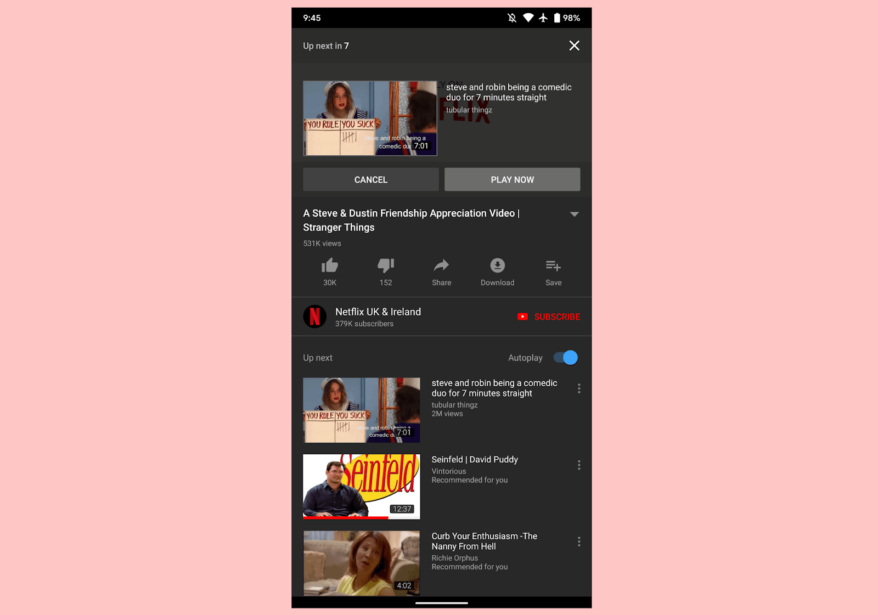The width and height of the screenshot is (878, 615).
Task: Expand the video description chevron
Action: pos(574,214)
